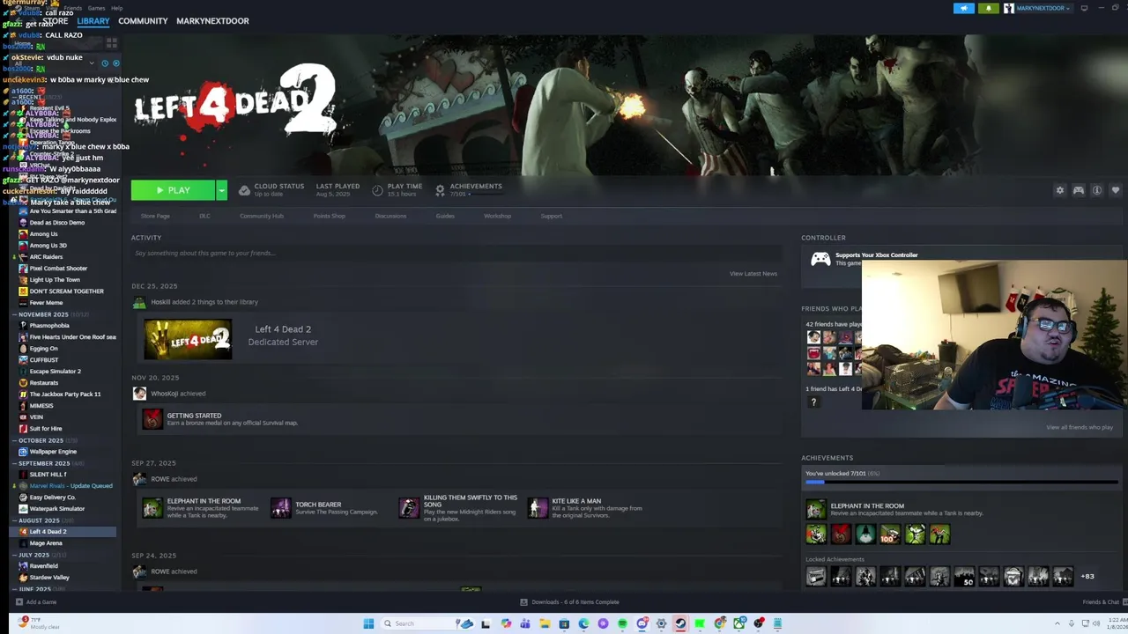This screenshot has width=1128, height=634.
Task: Open the MARKYNEXTDOOR profile tab
Action: click(212, 21)
